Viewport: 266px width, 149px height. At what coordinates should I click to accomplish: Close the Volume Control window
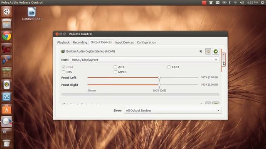point(57,34)
